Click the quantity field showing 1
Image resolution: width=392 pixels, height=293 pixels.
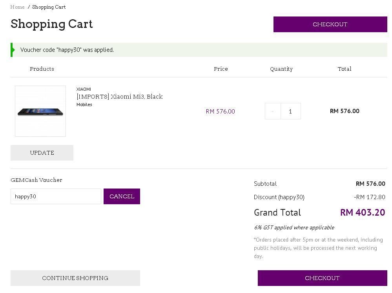tap(290, 111)
